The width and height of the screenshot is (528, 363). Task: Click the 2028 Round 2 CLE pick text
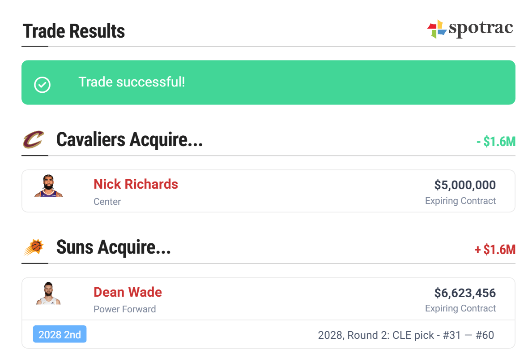(x=405, y=335)
